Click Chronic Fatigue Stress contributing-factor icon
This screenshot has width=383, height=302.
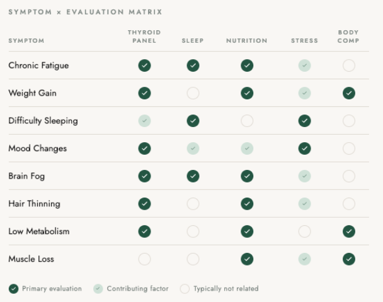tap(304, 65)
